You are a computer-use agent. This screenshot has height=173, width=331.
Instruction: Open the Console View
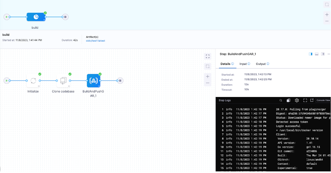323,100
